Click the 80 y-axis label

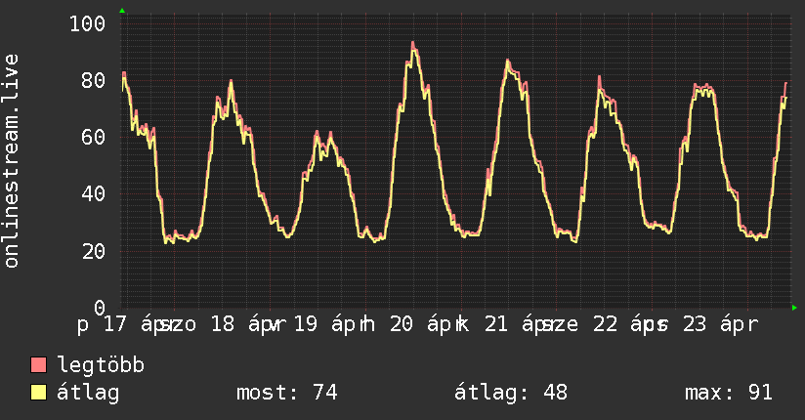pyautogui.click(x=94, y=80)
